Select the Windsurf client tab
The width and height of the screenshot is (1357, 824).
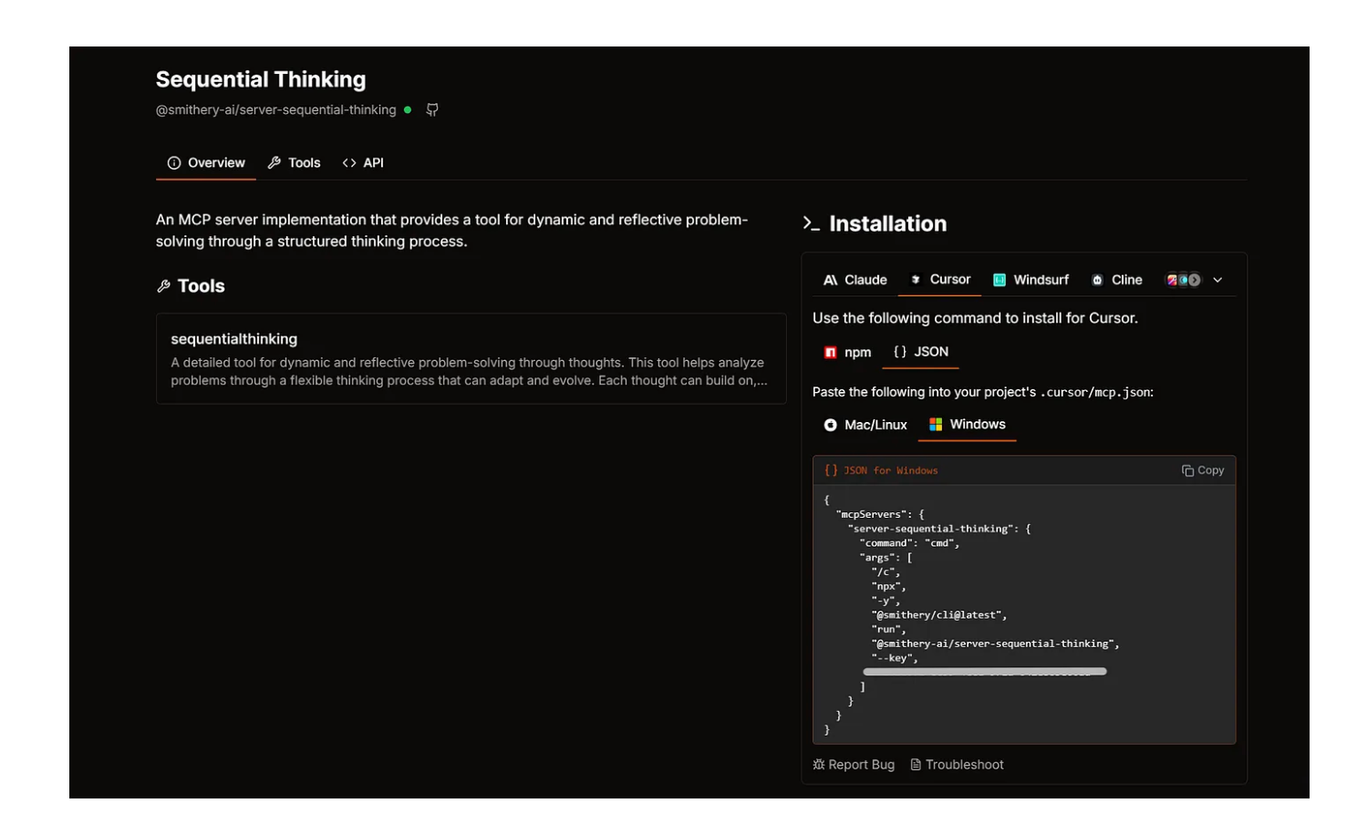pos(1031,280)
